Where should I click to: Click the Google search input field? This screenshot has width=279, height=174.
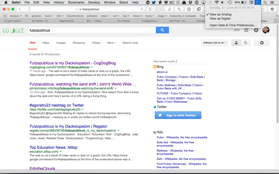tap(92, 30)
